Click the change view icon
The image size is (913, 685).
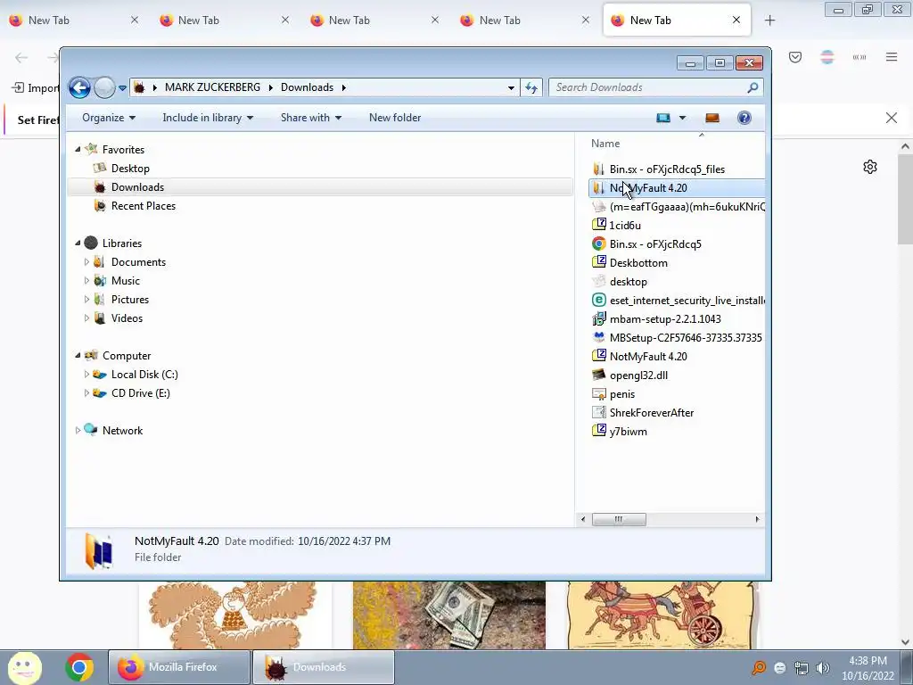pyautogui.click(x=663, y=118)
